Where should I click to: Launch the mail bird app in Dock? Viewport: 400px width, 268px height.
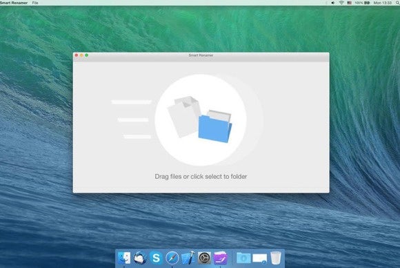(140, 258)
